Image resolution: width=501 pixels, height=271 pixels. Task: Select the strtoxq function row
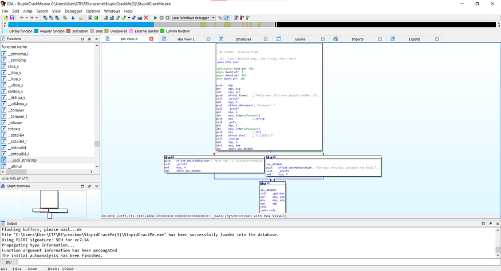pyautogui.click(x=48, y=129)
